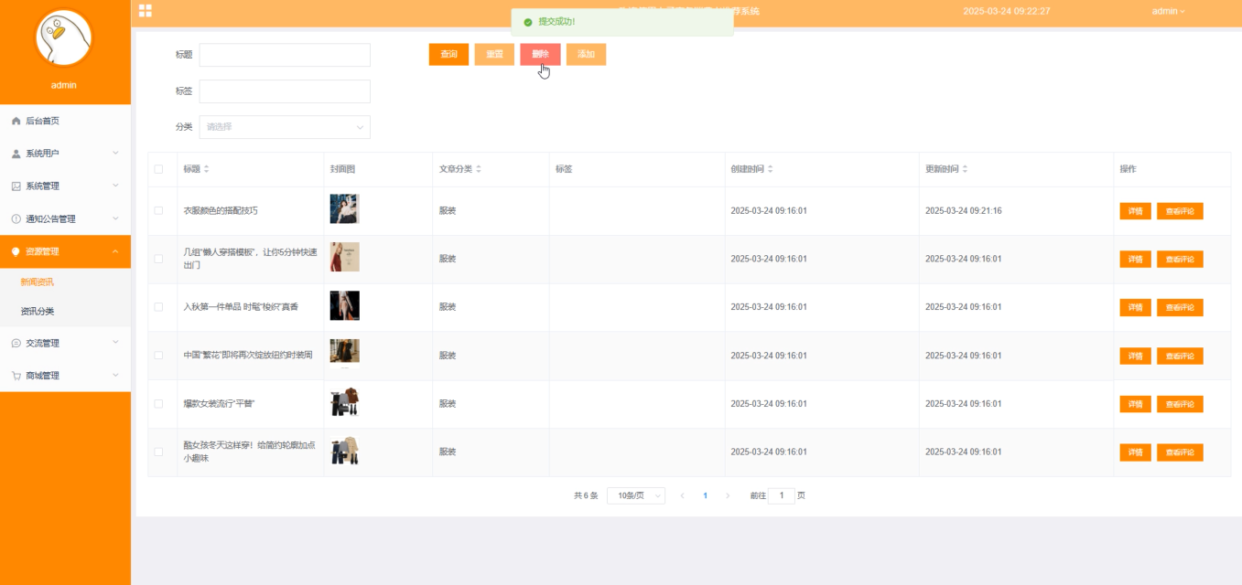Click the 查询 search button
Screen dimensions: 1242x585
coord(448,54)
